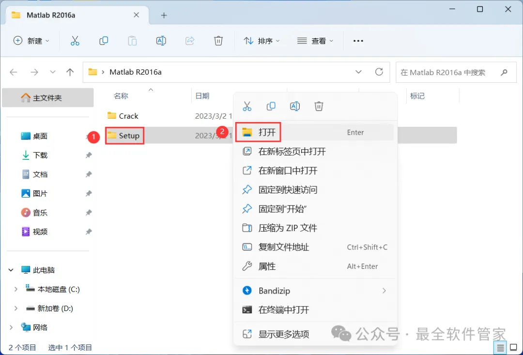The height and width of the screenshot is (355, 523).
Task: Unpin 视频 from quick access
Action: point(89,232)
